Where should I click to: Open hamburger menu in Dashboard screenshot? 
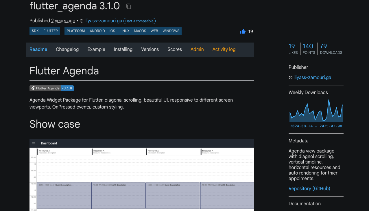(34, 143)
